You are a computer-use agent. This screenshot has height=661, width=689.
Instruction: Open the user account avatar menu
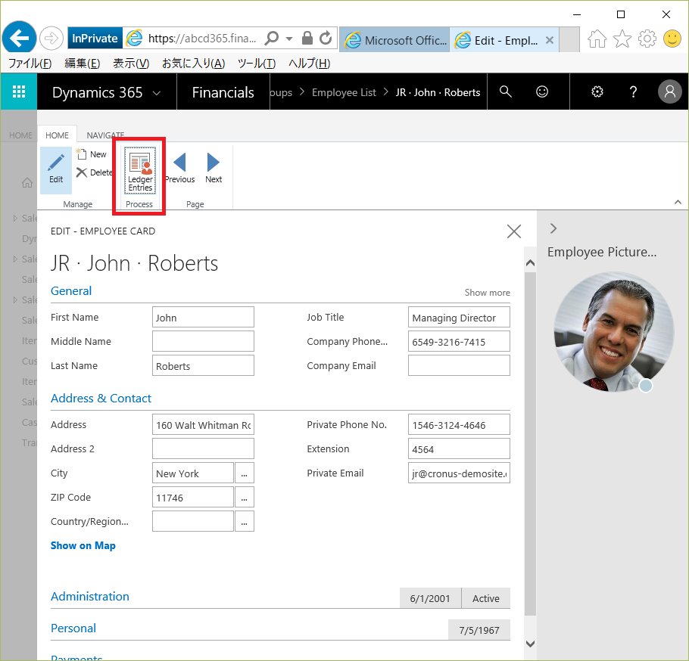[x=669, y=92]
